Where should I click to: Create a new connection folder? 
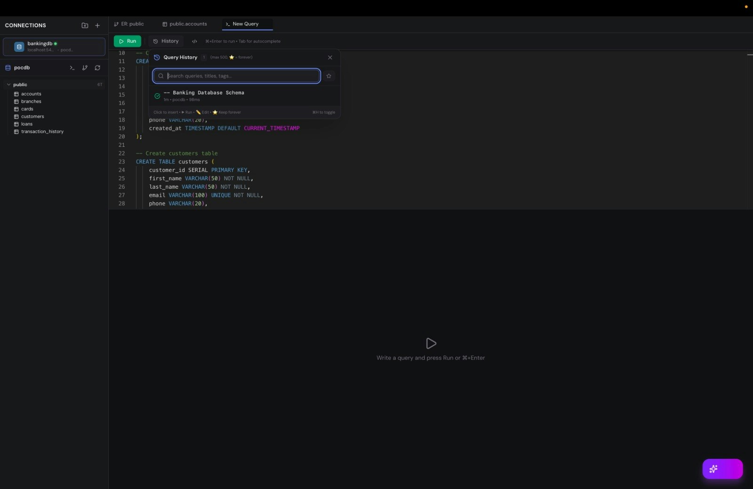click(x=85, y=25)
